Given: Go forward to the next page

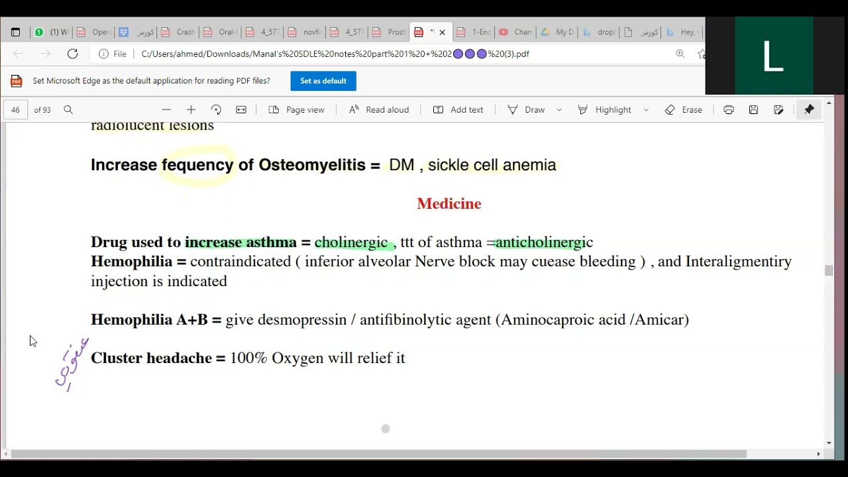Looking at the screenshot, I should (x=45, y=54).
